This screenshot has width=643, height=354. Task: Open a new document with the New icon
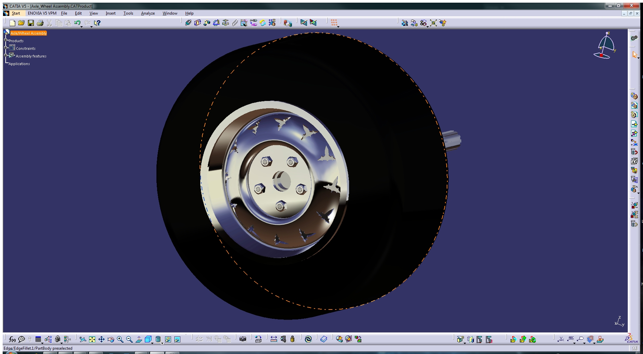13,23
